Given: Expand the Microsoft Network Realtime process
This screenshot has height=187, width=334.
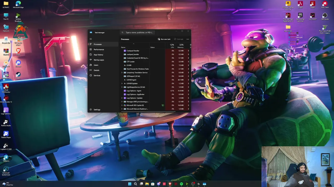Looking at the screenshot, I should pyautogui.click(x=122, y=109).
